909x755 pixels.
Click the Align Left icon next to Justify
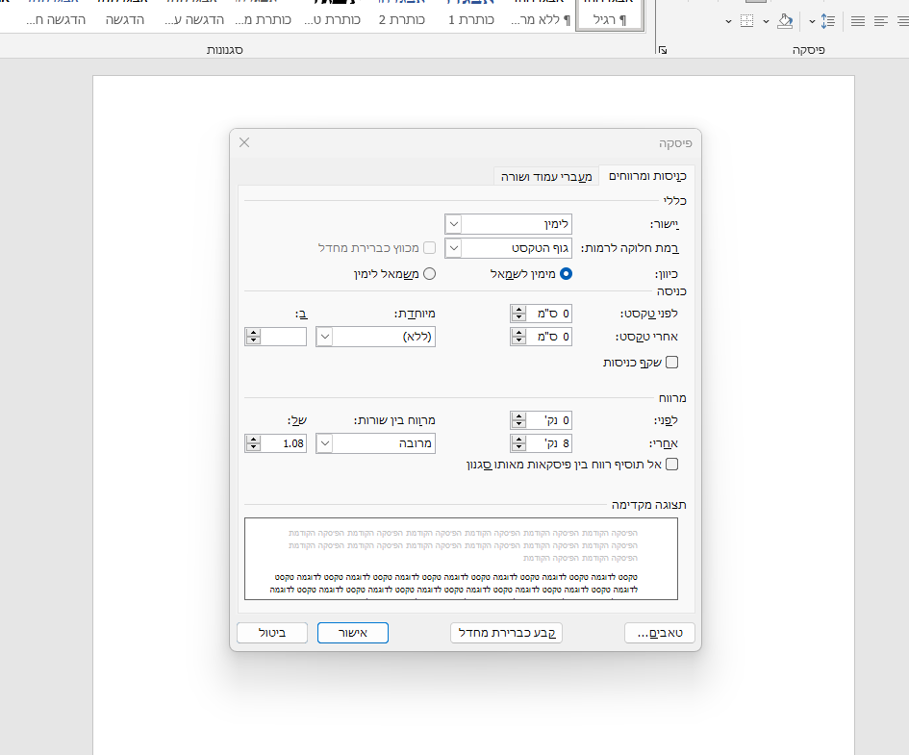[880, 21]
